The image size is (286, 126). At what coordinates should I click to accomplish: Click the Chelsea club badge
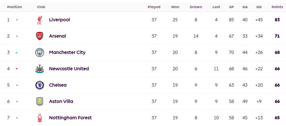(x=39, y=85)
